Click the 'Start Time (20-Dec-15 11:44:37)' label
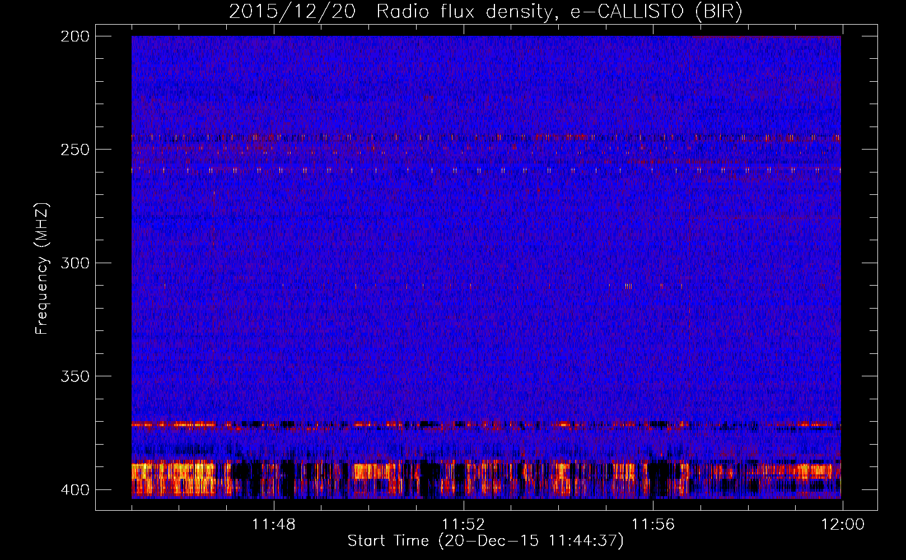The image size is (906, 560). [x=485, y=541]
